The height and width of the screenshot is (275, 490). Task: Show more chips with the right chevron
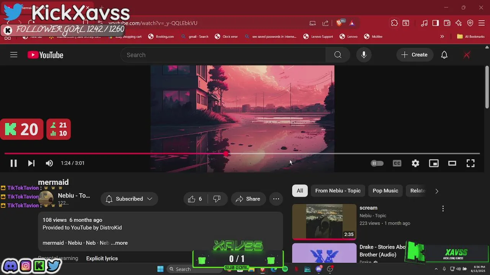[437, 191]
